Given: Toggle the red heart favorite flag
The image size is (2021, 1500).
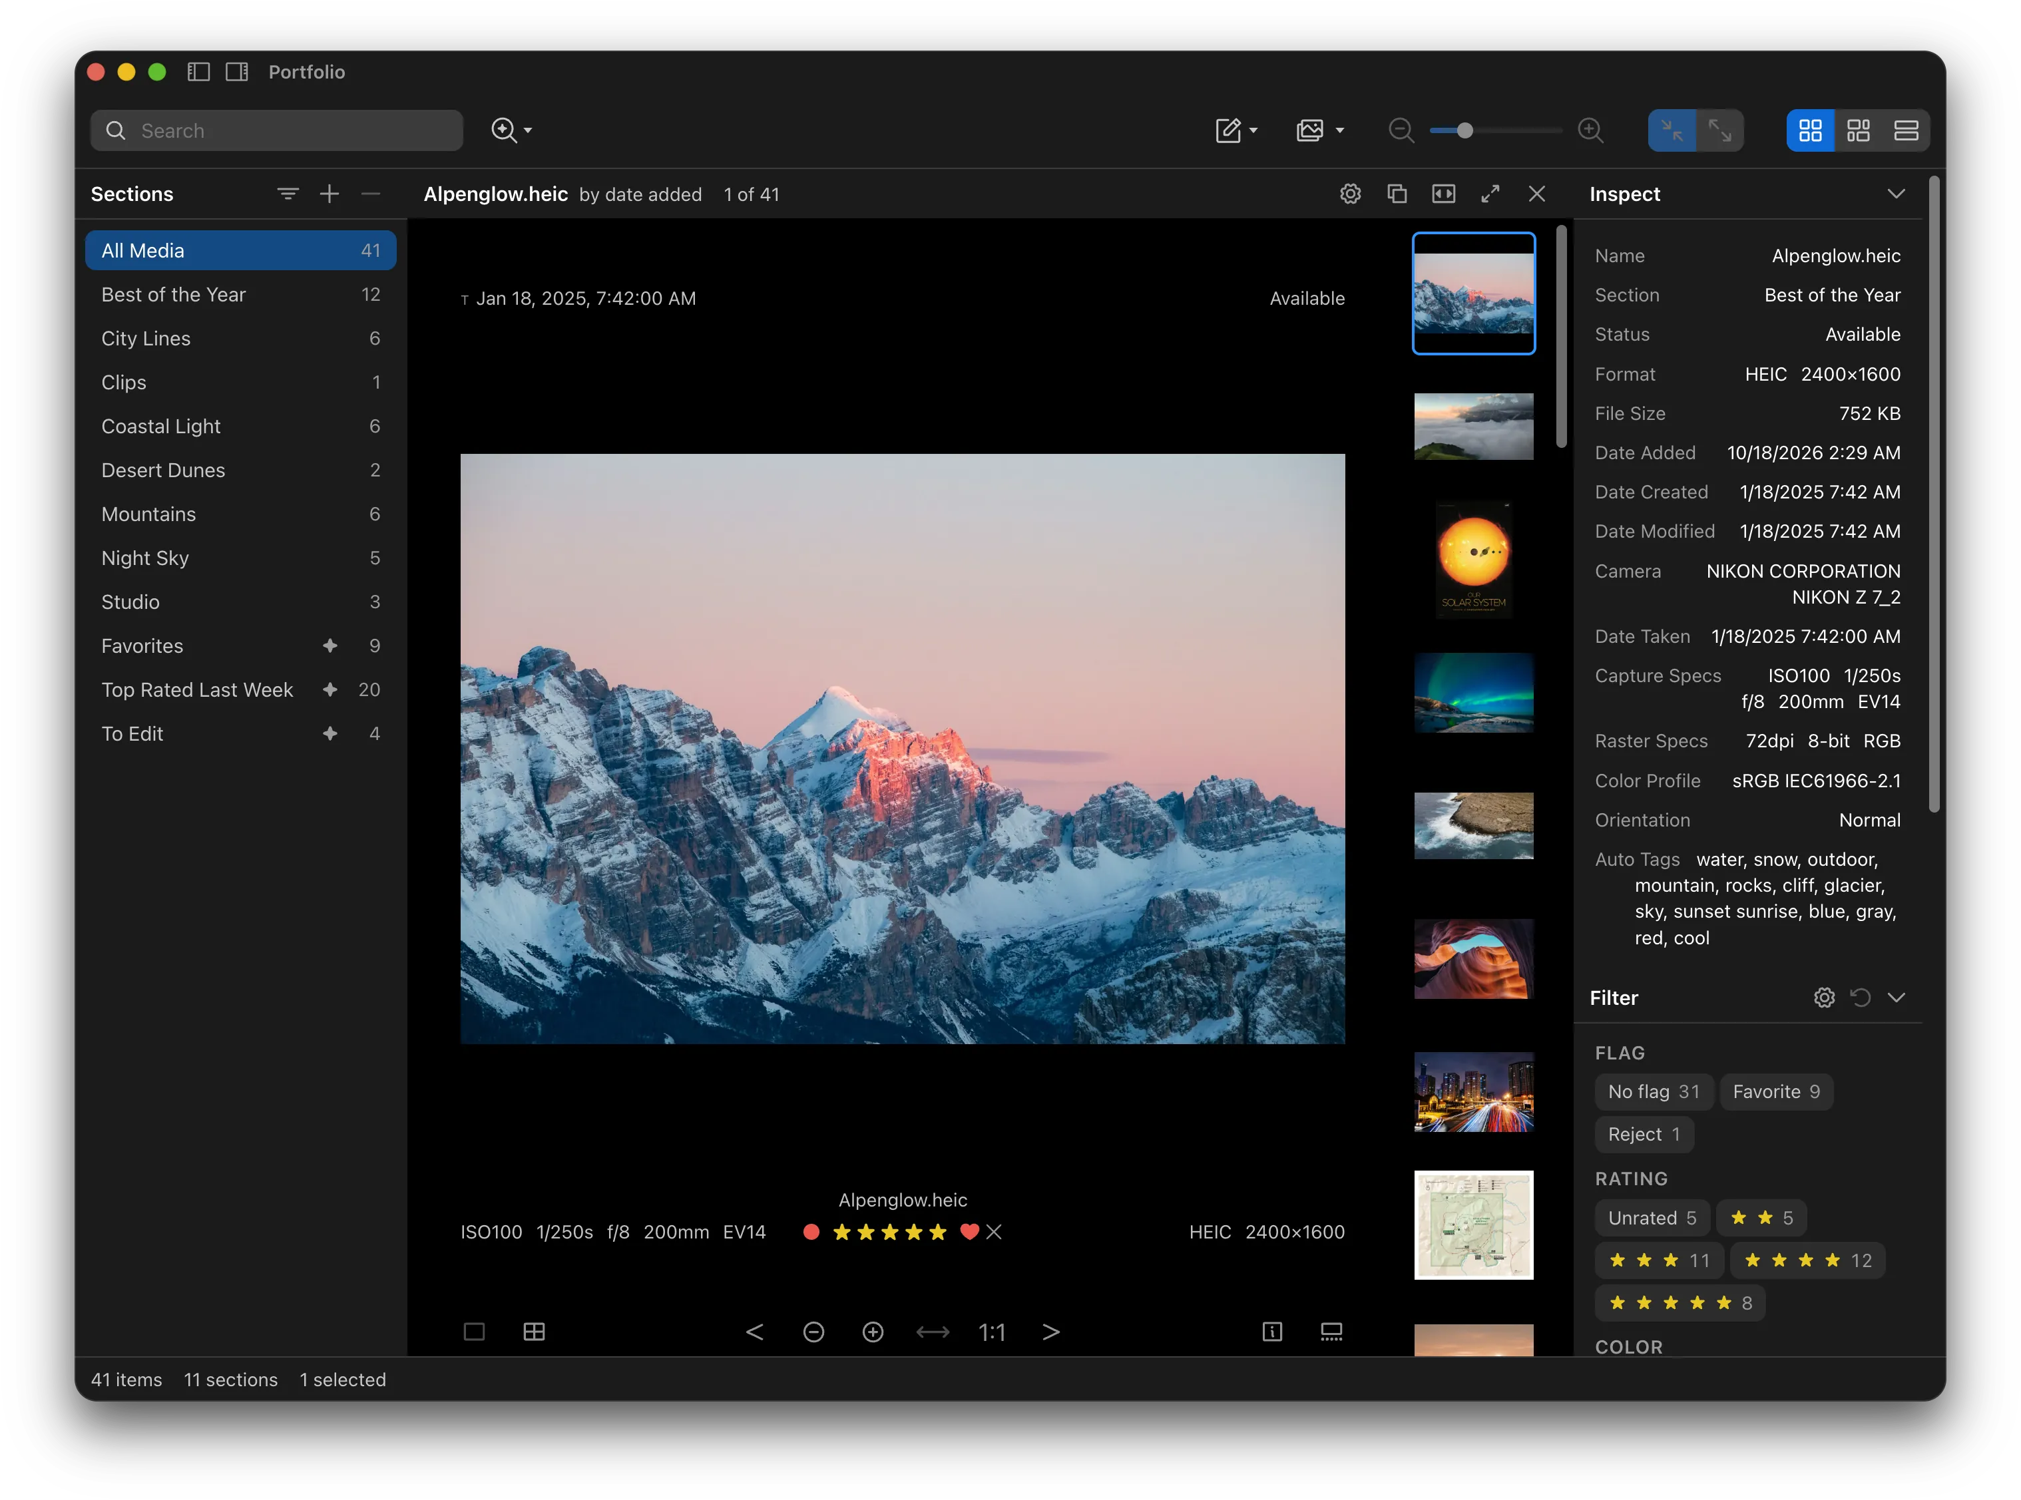Looking at the screenshot, I should tap(969, 1231).
